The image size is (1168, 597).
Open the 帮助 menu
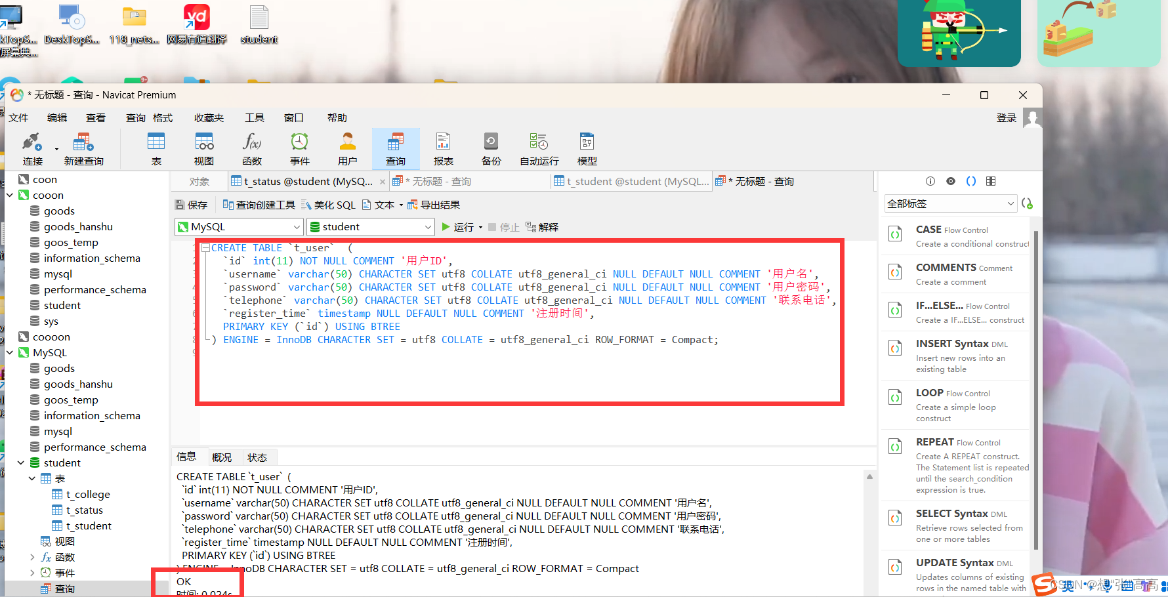[x=337, y=118]
